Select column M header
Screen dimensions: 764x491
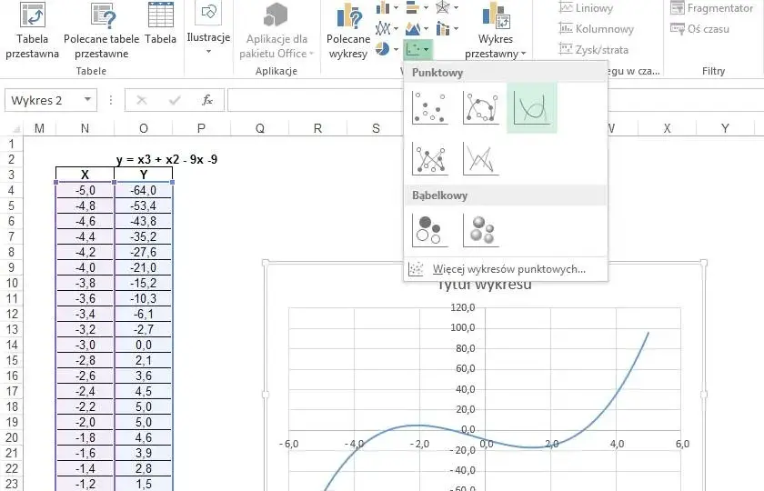coord(39,128)
